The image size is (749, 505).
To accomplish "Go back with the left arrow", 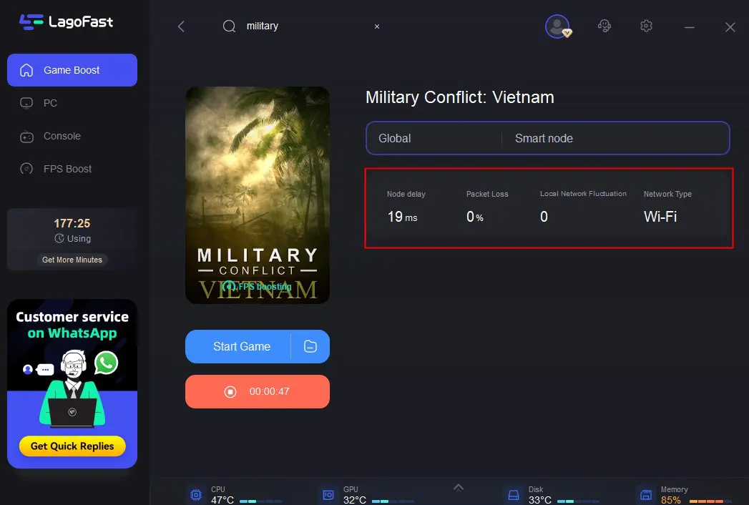I will [x=181, y=26].
